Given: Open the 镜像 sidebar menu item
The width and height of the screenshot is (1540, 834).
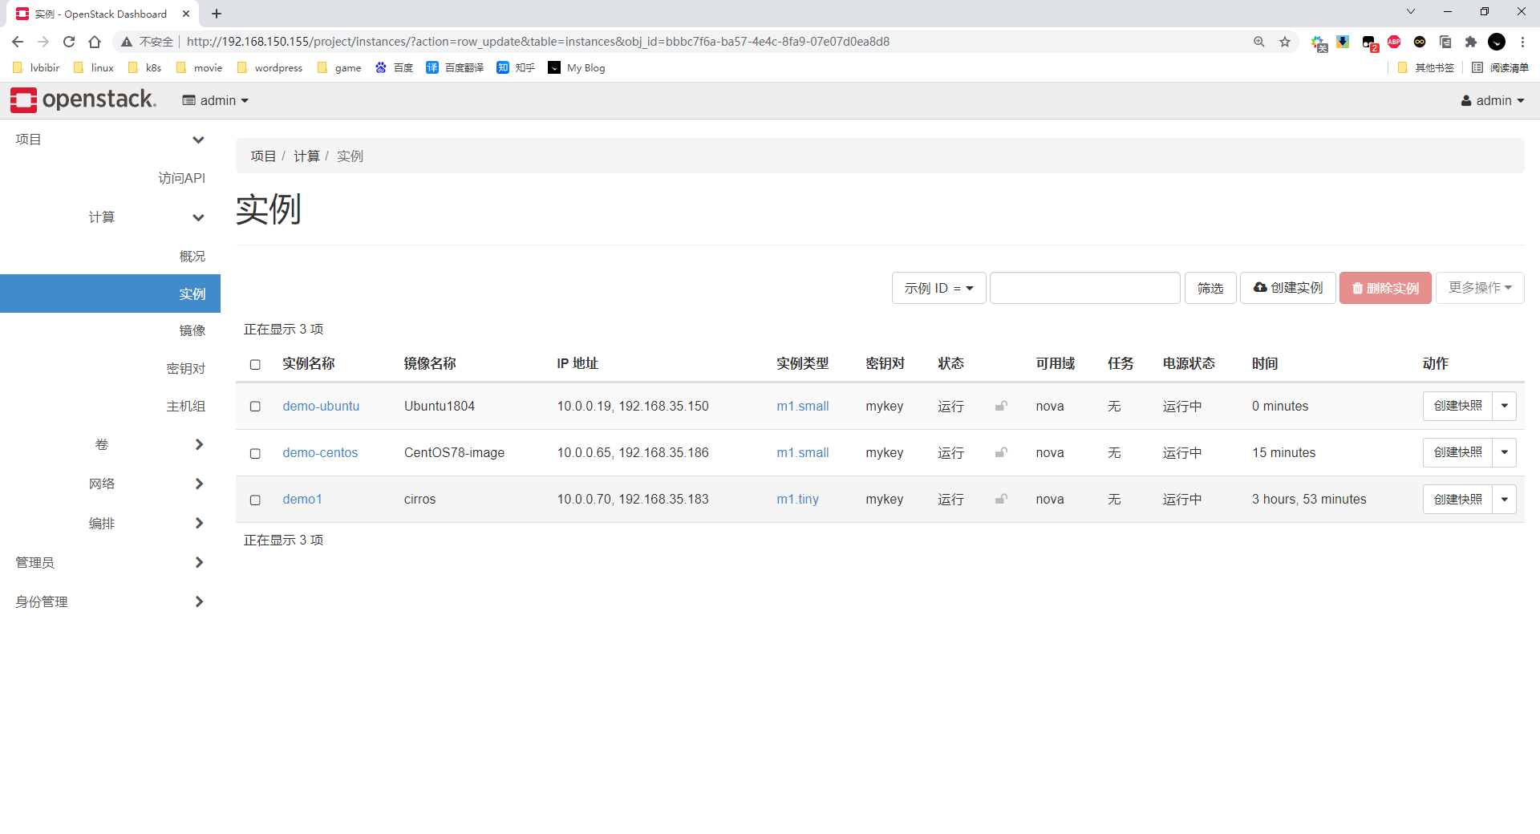Looking at the screenshot, I should coord(192,330).
